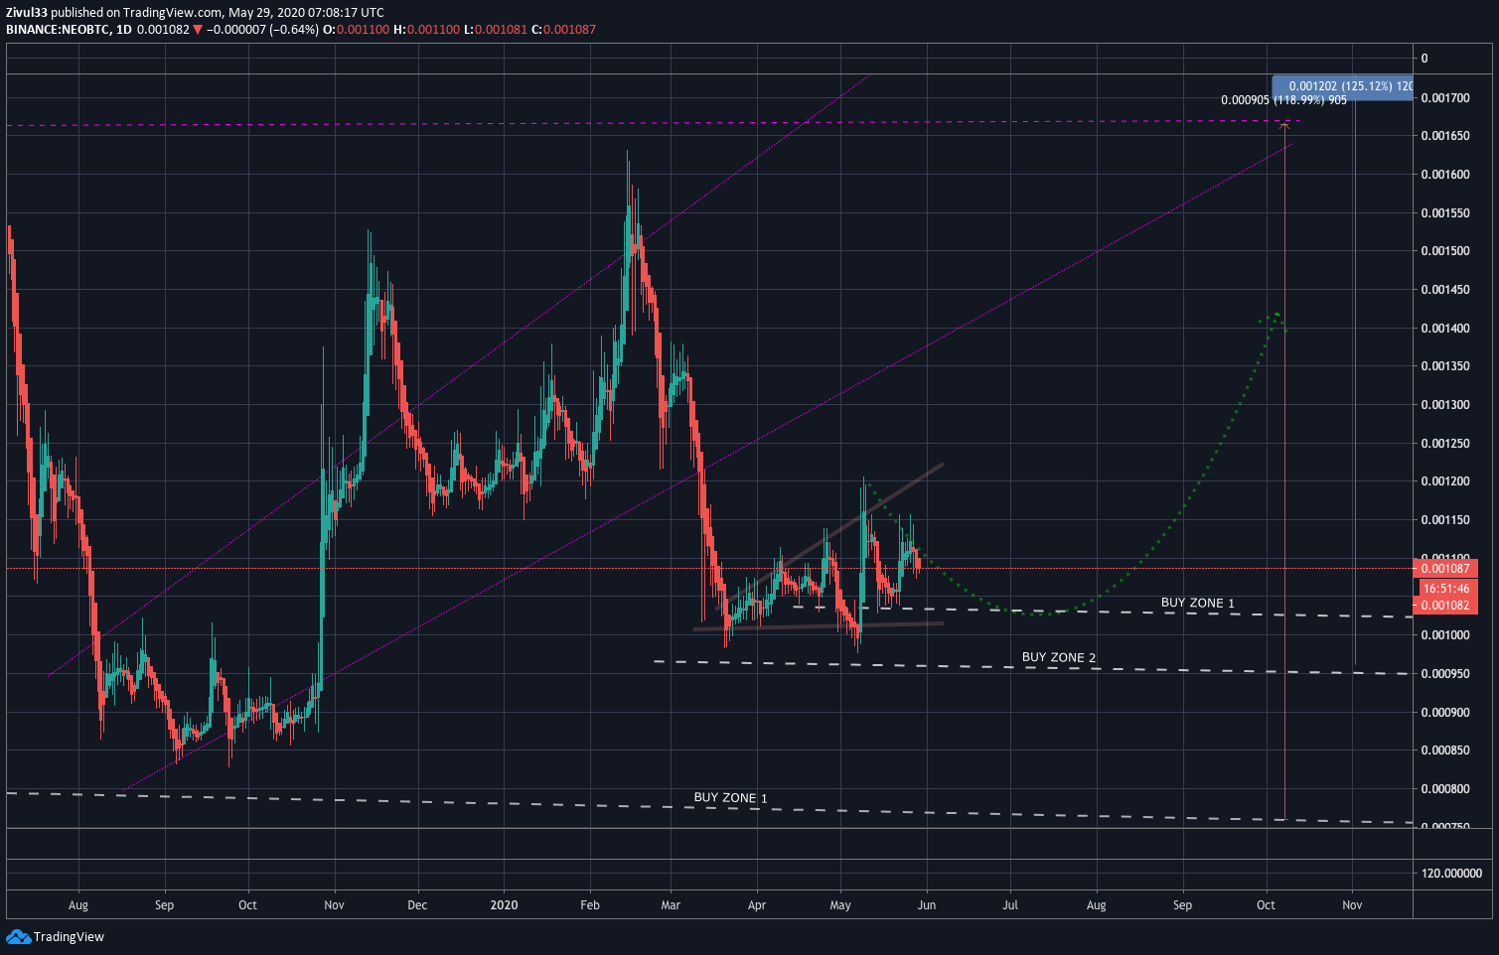Click 0.001700 on the price axis
Screen dimensions: 1499x955
point(1445,97)
